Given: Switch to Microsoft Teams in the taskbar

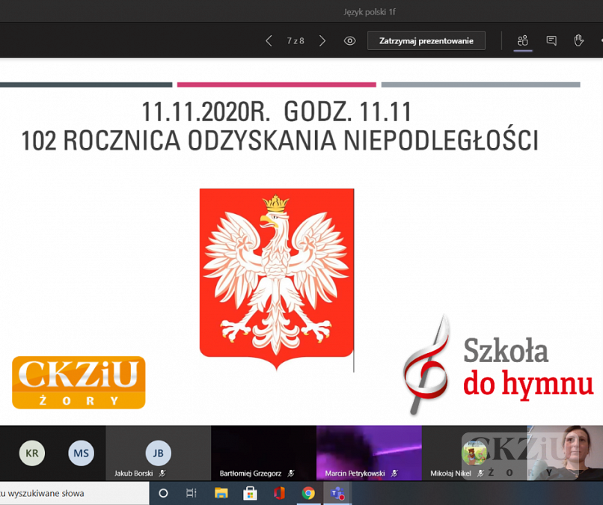Looking at the screenshot, I should [337, 493].
